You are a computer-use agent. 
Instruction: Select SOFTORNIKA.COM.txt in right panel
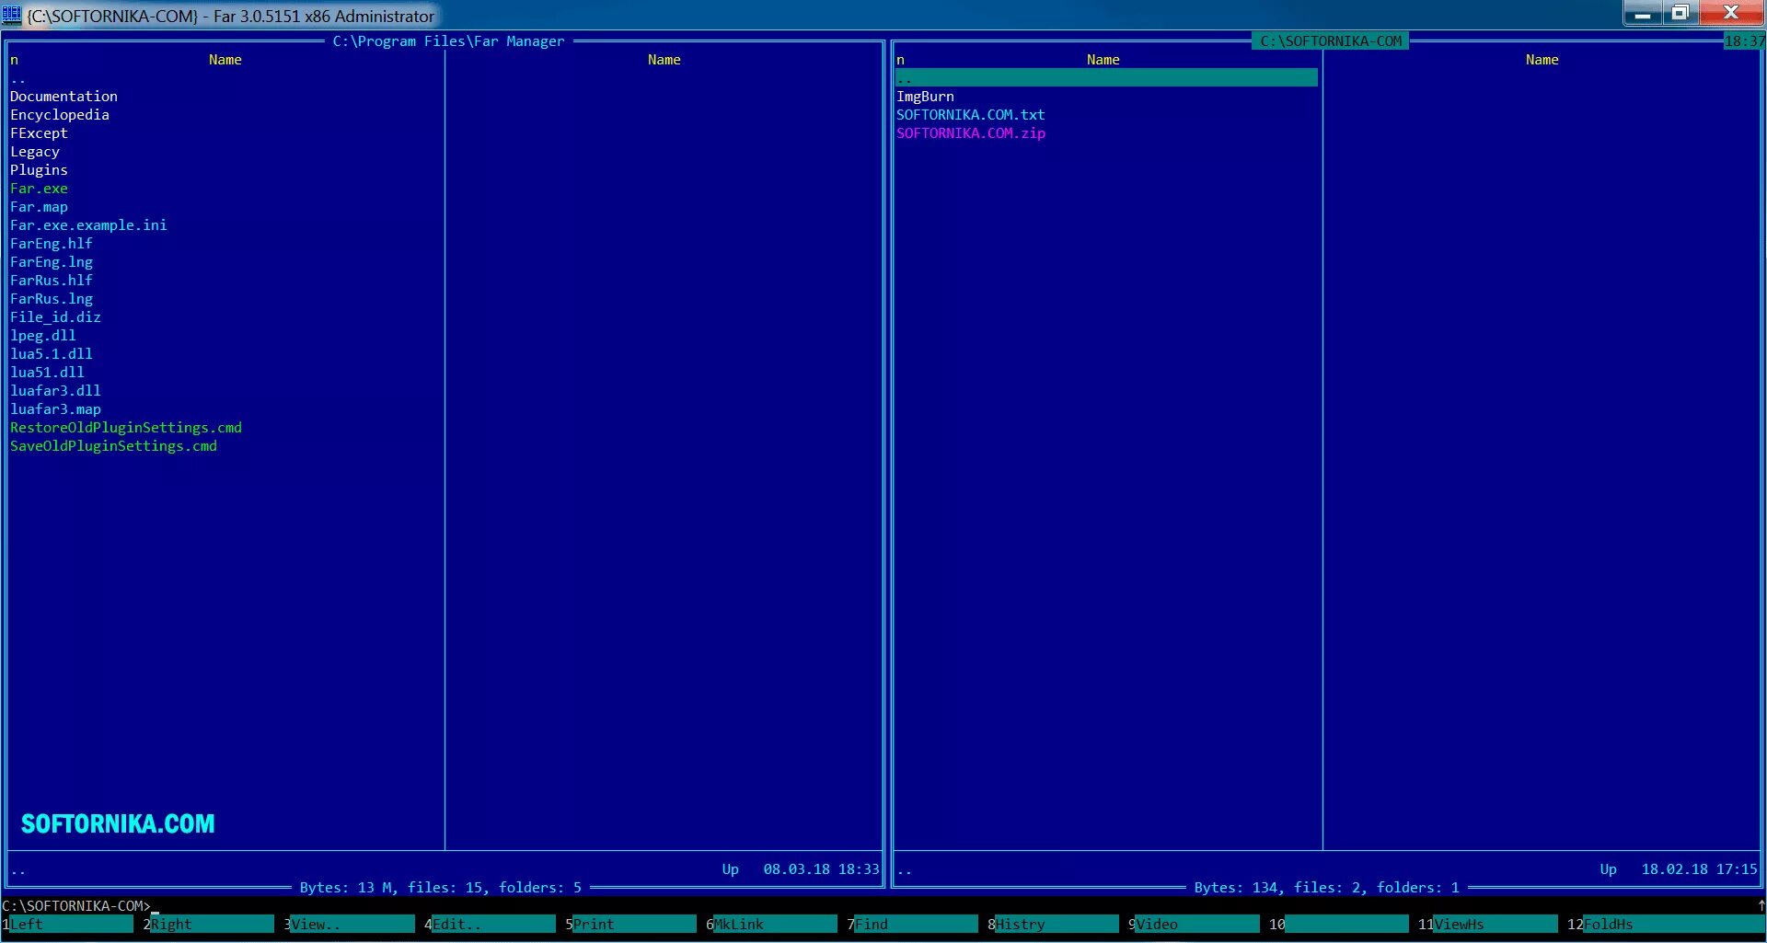tap(970, 114)
